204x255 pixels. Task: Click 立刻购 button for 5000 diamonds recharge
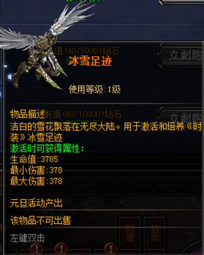point(183,56)
